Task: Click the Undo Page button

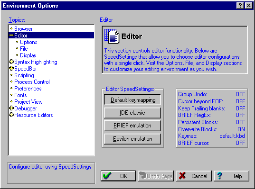Action: tap(156, 176)
